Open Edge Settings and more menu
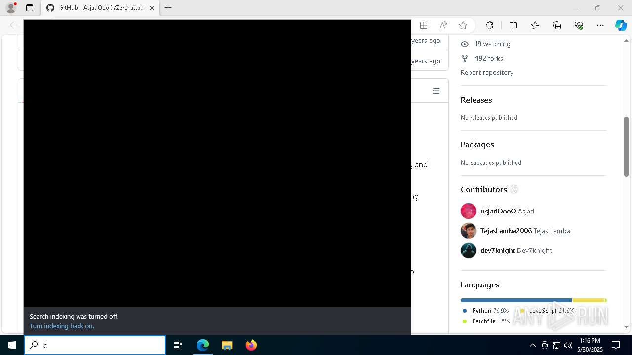Screen dimensions: 632x355 tap(600, 25)
